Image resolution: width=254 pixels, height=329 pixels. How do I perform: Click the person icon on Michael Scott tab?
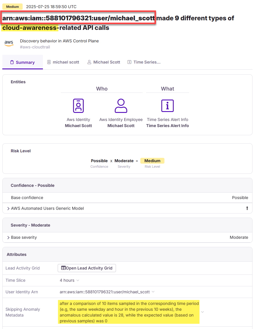[89, 62]
